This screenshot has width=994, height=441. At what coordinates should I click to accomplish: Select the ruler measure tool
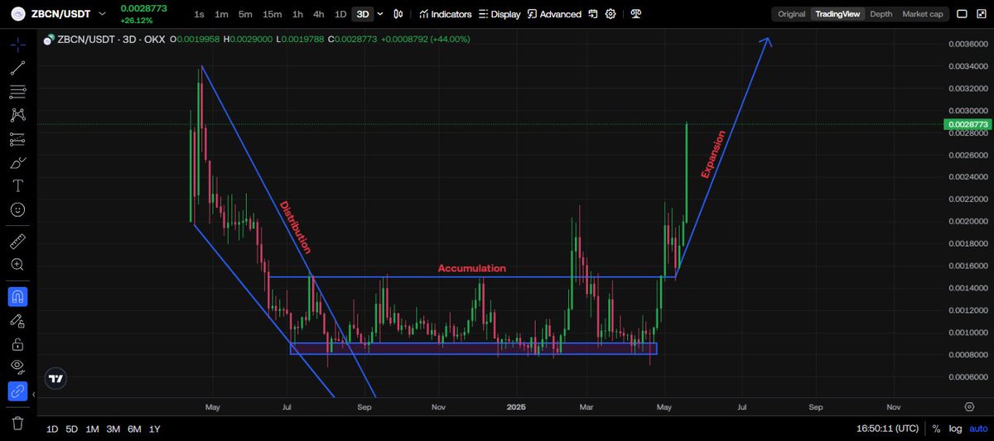click(x=17, y=242)
